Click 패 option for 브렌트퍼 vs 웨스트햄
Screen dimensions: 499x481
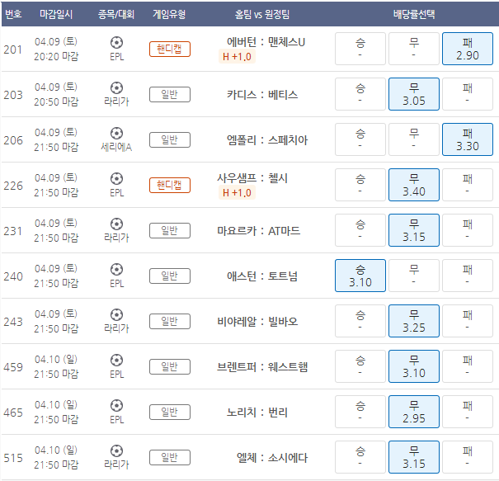tap(467, 366)
